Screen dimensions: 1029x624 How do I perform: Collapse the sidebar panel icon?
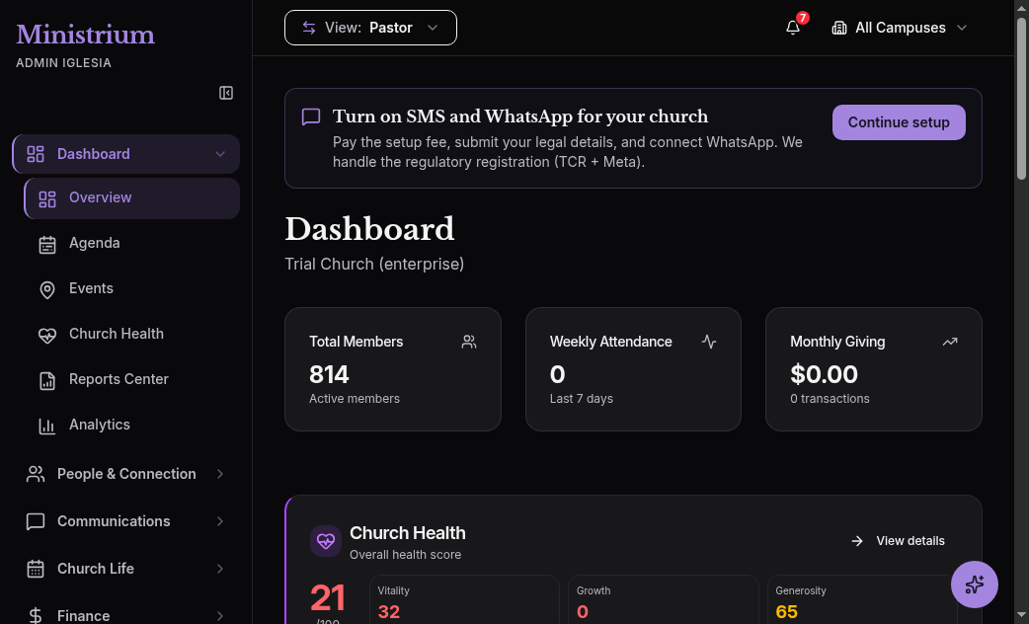pos(226,93)
